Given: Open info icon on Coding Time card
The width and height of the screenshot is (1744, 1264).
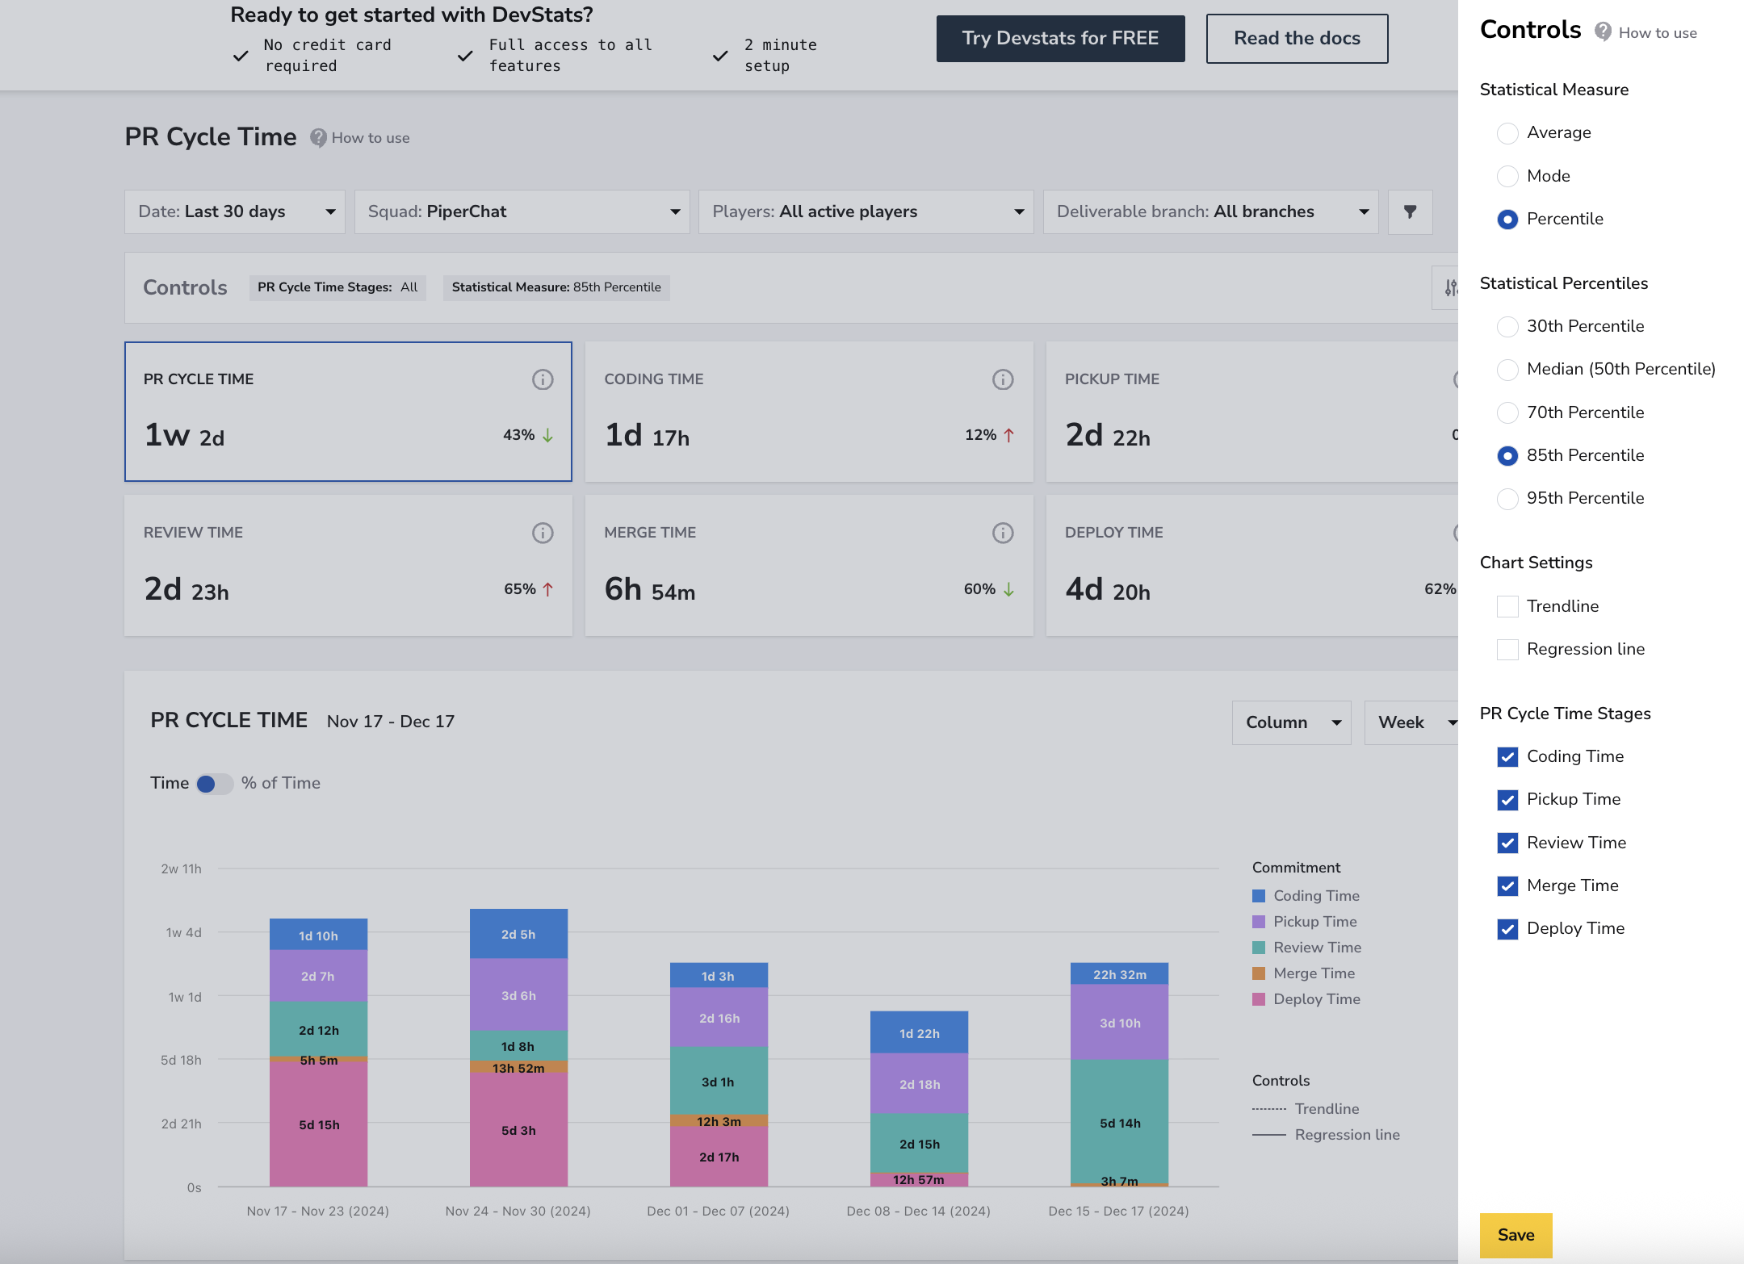Looking at the screenshot, I should (x=1003, y=379).
